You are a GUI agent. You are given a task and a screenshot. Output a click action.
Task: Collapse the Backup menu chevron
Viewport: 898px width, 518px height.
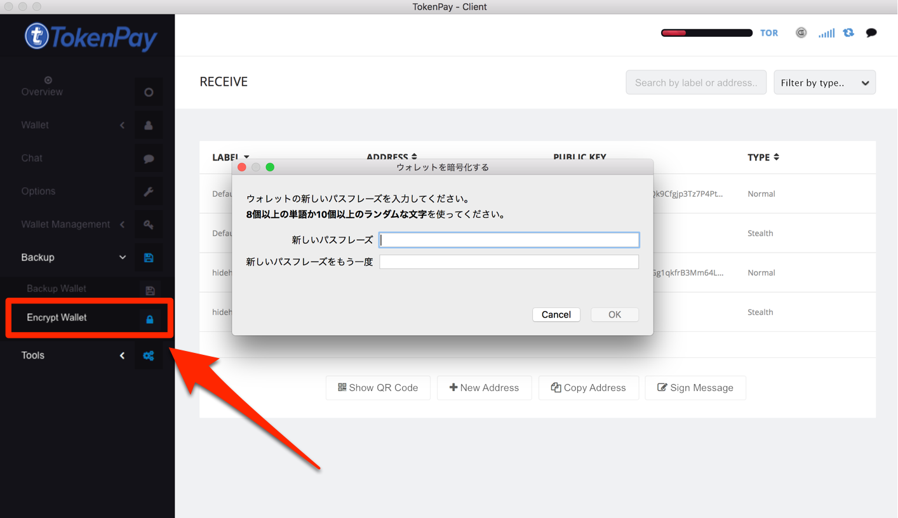click(x=123, y=257)
